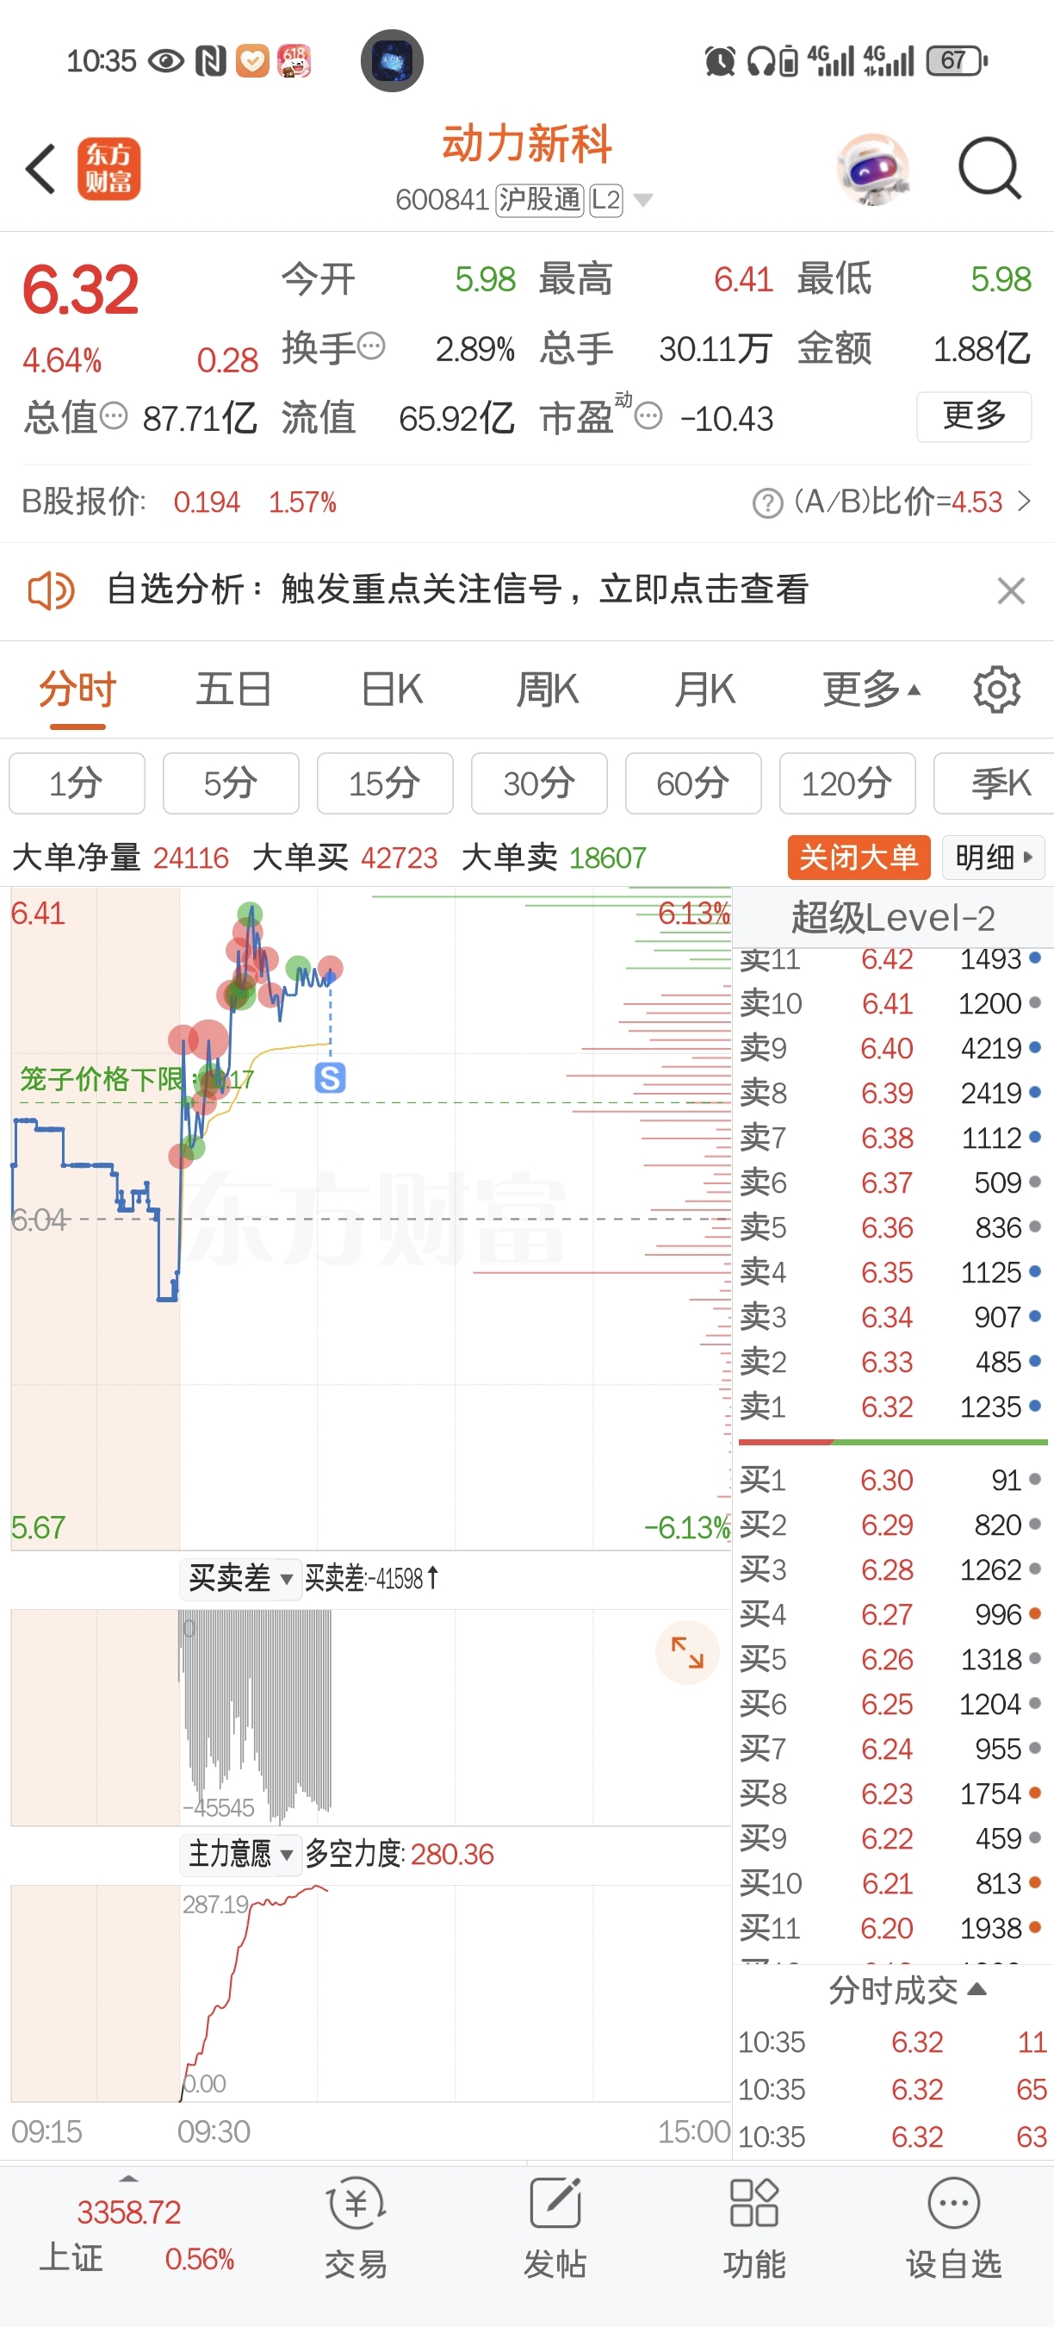Tap the back arrow icon
Image resolution: width=1054 pixels, height=2327 pixels.
click(x=41, y=168)
